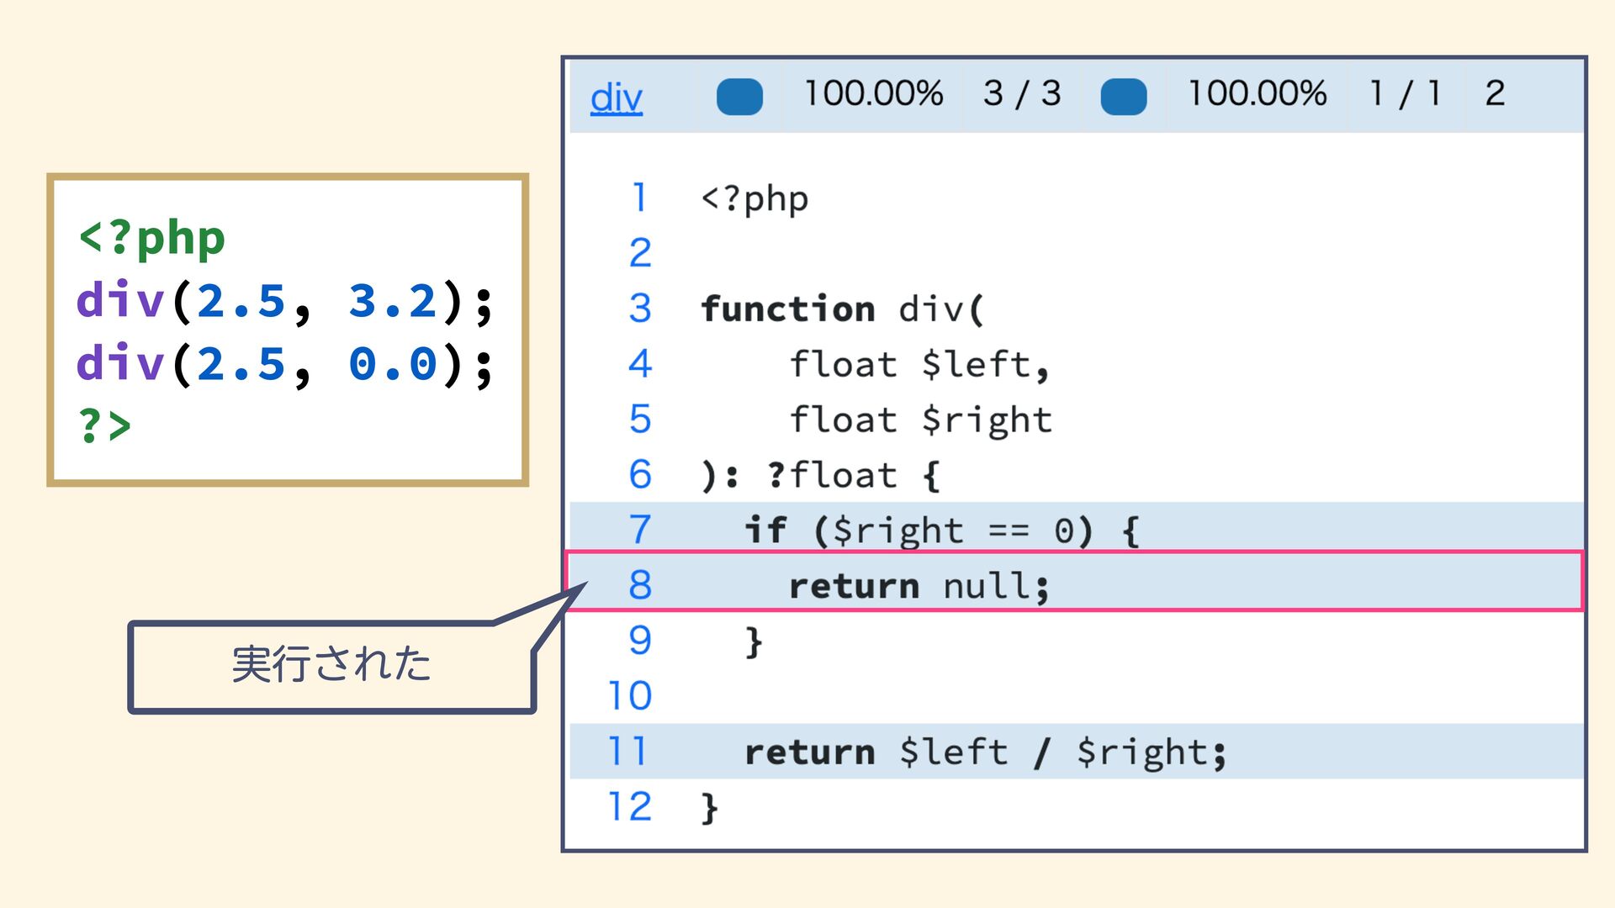Viewport: 1615px width, 908px height.
Task: Select the first 100.00% coverage value
Action: 873,93
